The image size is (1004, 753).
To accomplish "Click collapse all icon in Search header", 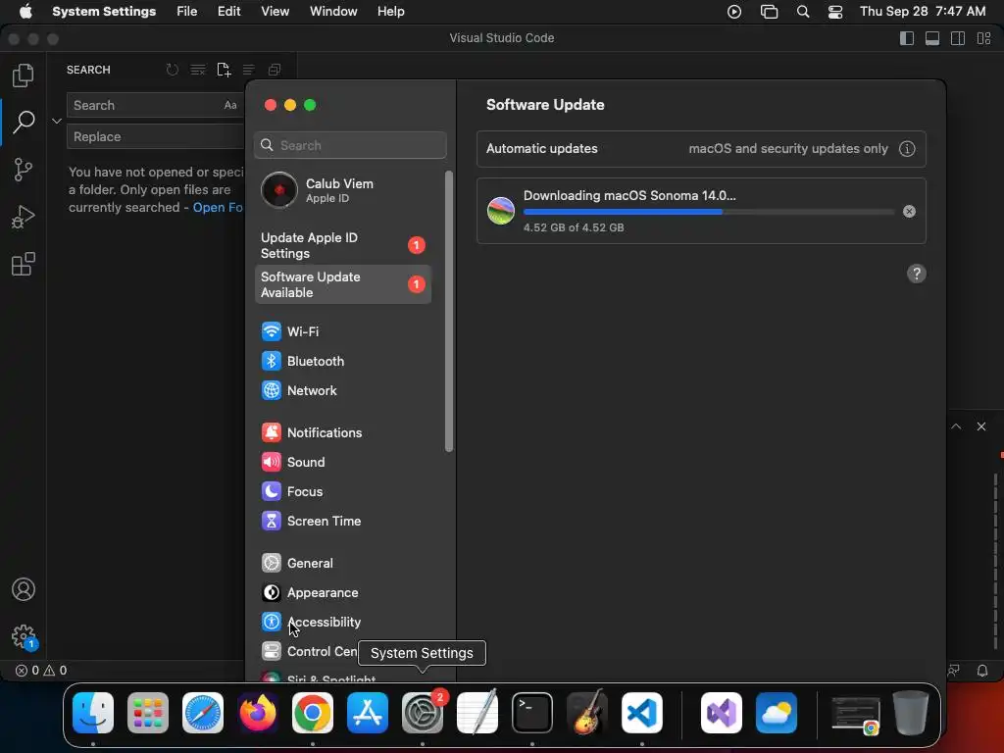I will tap(275, 70).
